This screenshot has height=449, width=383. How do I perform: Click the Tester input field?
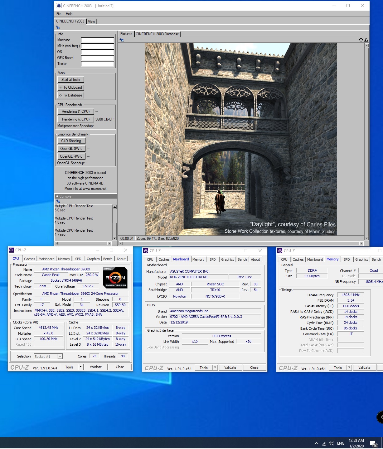tap(98, 64)
